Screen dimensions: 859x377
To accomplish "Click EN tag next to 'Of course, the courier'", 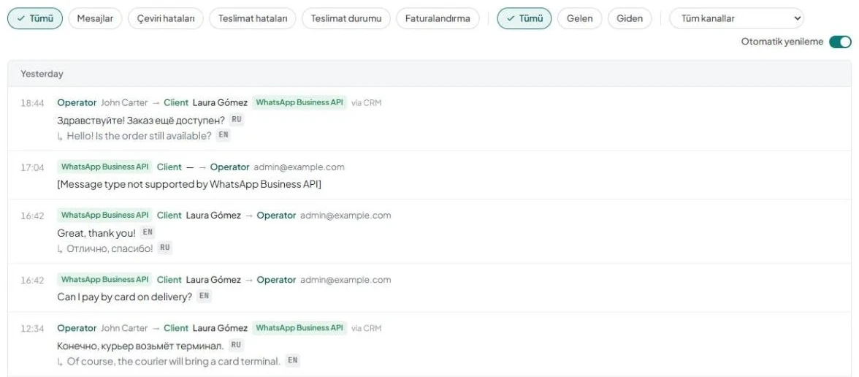I will [292, 361].
